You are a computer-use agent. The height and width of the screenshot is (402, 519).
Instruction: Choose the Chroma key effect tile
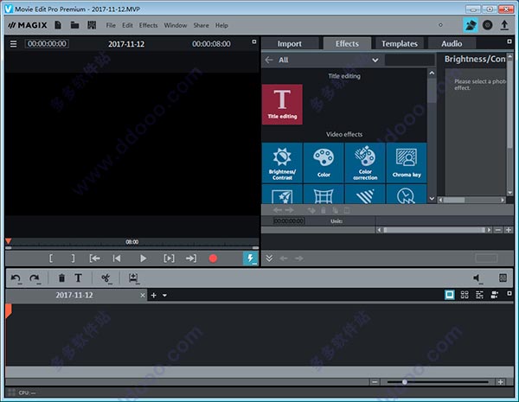[x=407, y=163]
